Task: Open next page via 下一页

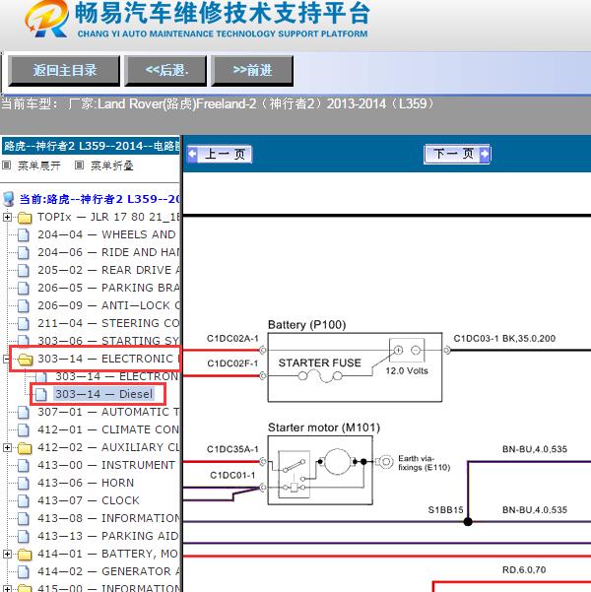Action: point(457,154)
